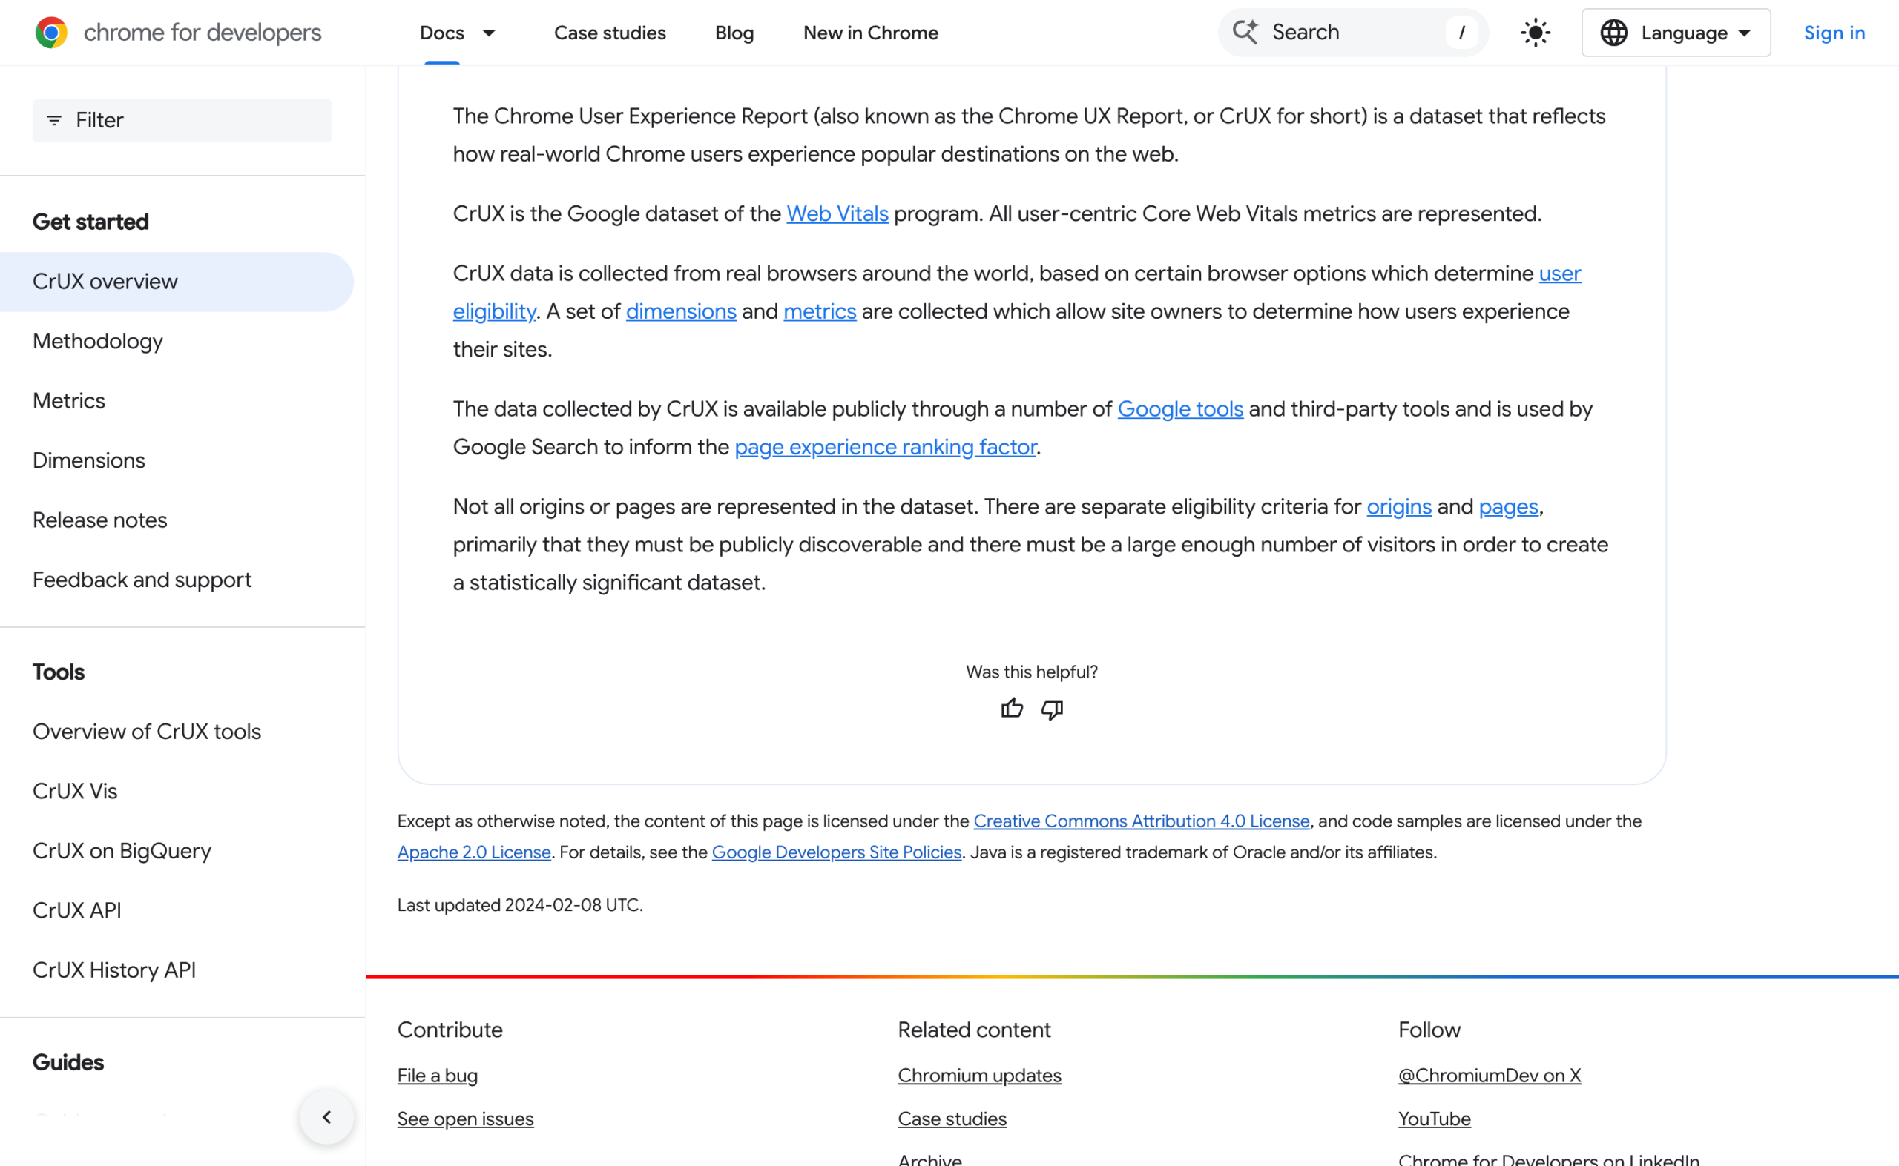Click 'Last updated 2024-02-08 UTC.' text
The height and width of the screenshot is (1166, 1899).
point(520,904)
